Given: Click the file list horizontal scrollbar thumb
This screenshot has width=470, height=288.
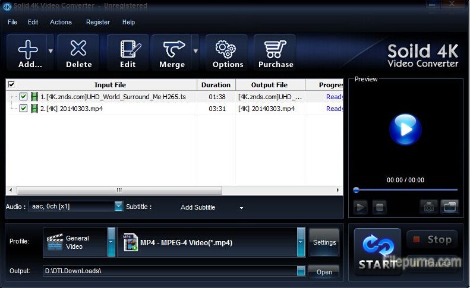Looking at the screenshot, I should click(x=119, y=190).
